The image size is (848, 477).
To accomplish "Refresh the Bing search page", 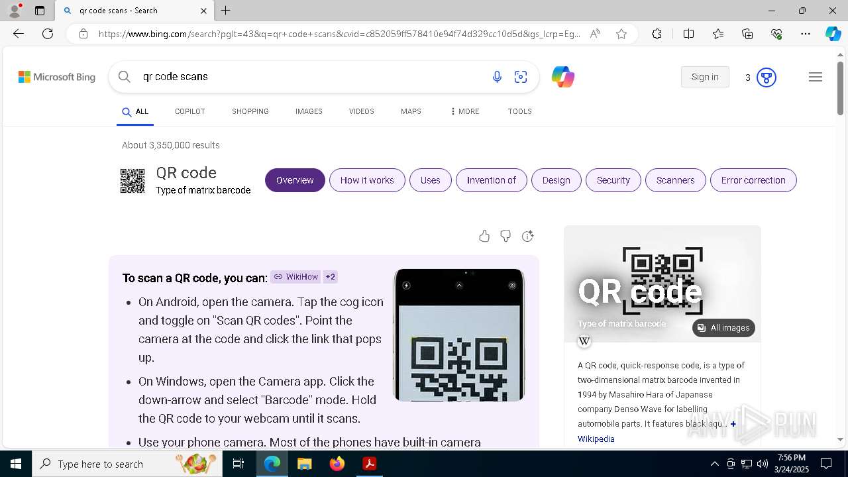I will click(x=48, y=34).
